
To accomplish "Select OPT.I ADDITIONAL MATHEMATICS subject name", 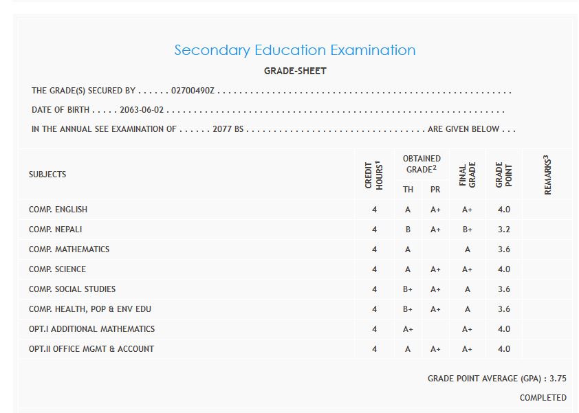I will click(x=91, y=329).
